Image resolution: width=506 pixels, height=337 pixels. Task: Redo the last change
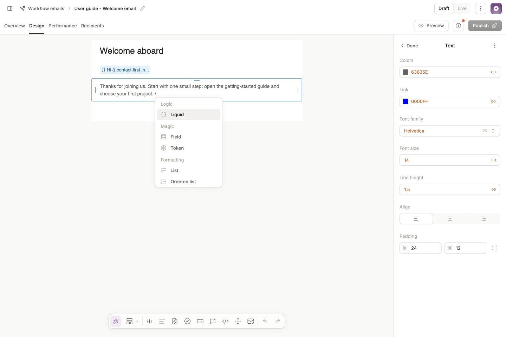pos(278,321)
